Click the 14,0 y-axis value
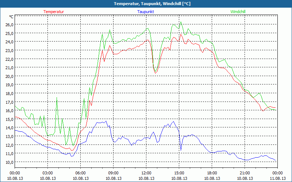This screenshot has height=182, width=292. [x=9, y=128]
